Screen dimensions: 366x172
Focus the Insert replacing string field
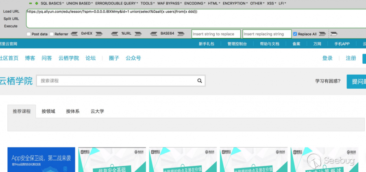pos(267,34)
